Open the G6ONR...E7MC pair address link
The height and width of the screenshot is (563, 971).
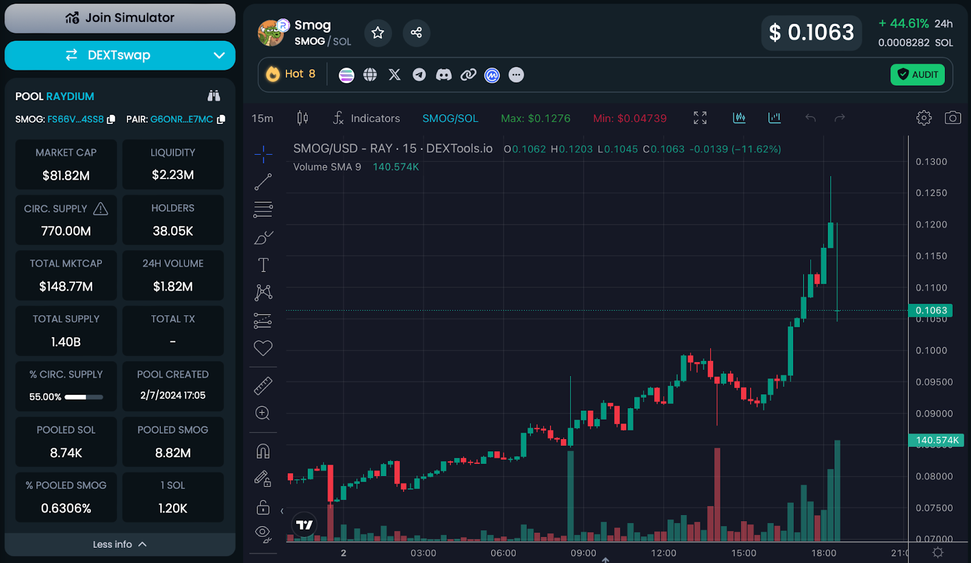181,120
